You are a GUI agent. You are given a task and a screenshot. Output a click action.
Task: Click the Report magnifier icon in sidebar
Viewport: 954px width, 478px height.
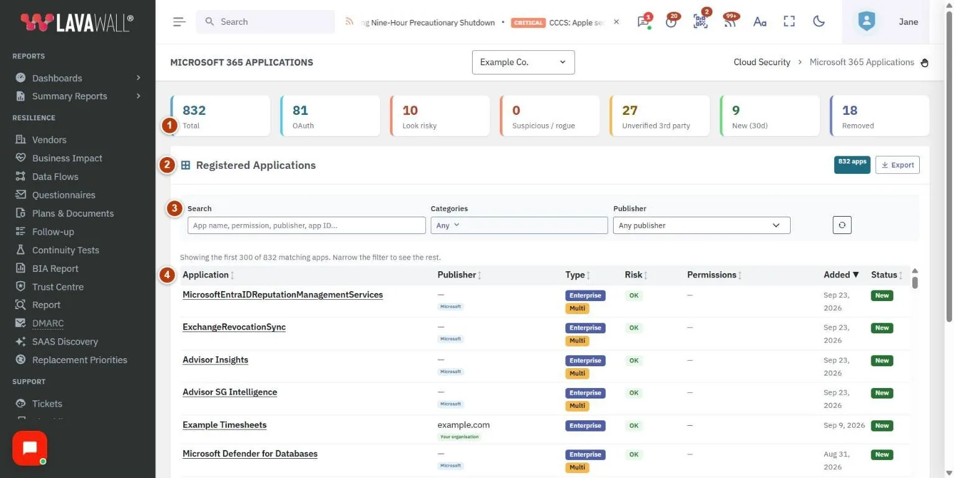(x=20, y=305)
